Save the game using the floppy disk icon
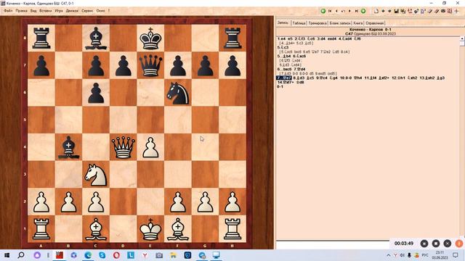Viewport: 465px width, 261px height. pos(396,11)
